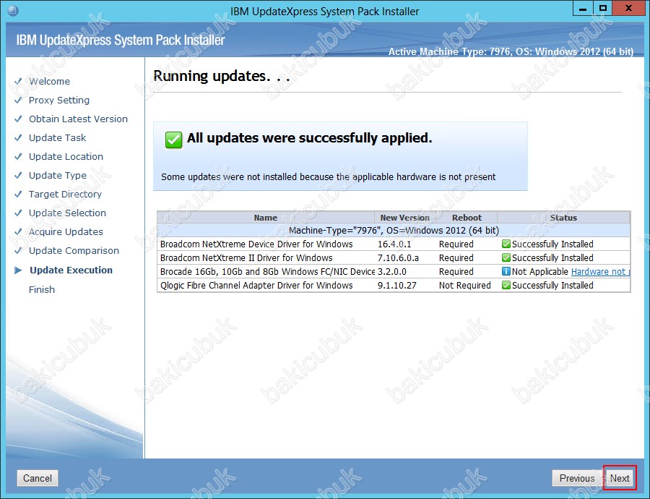
Task: Go back with the Previous button
Action: pyautogui.click(x=576, y=478)
